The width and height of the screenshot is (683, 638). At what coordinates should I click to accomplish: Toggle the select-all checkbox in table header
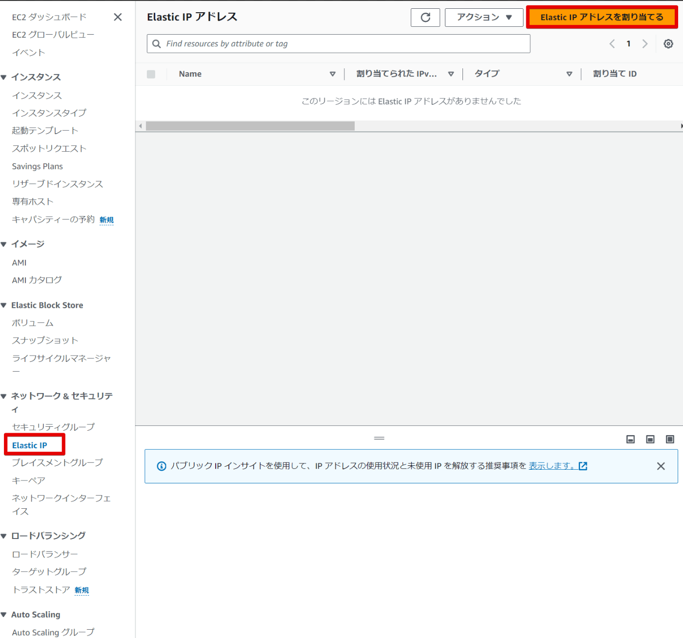151,74
